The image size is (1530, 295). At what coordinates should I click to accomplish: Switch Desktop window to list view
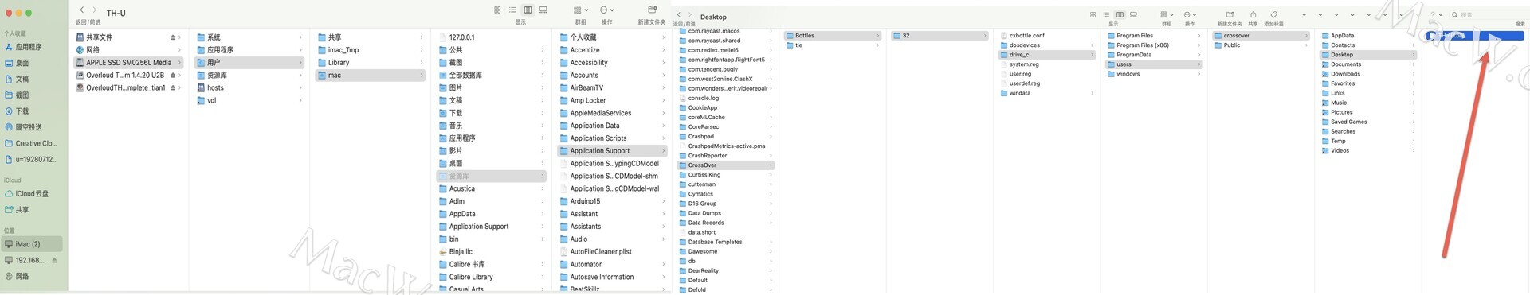1106,14
